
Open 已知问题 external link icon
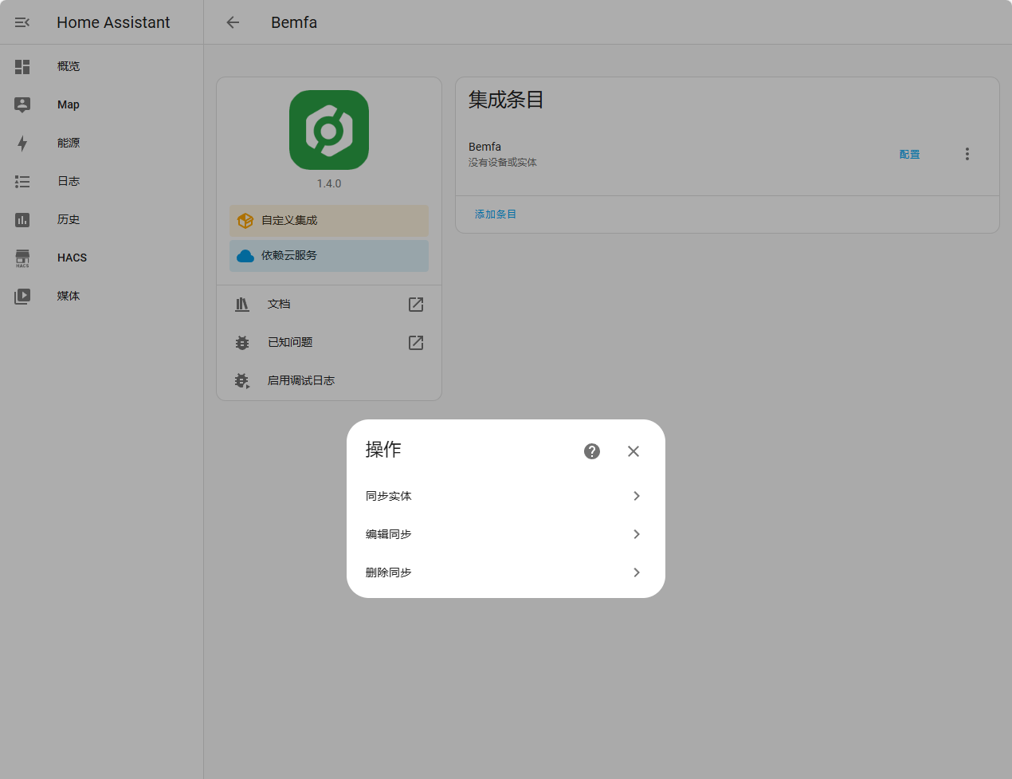click(x=416, y=343)
